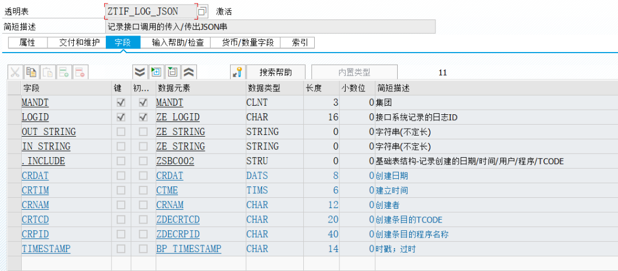Open data element link ZSBC002
Viewport: 618px width, 271px height.
pos(175,161)
